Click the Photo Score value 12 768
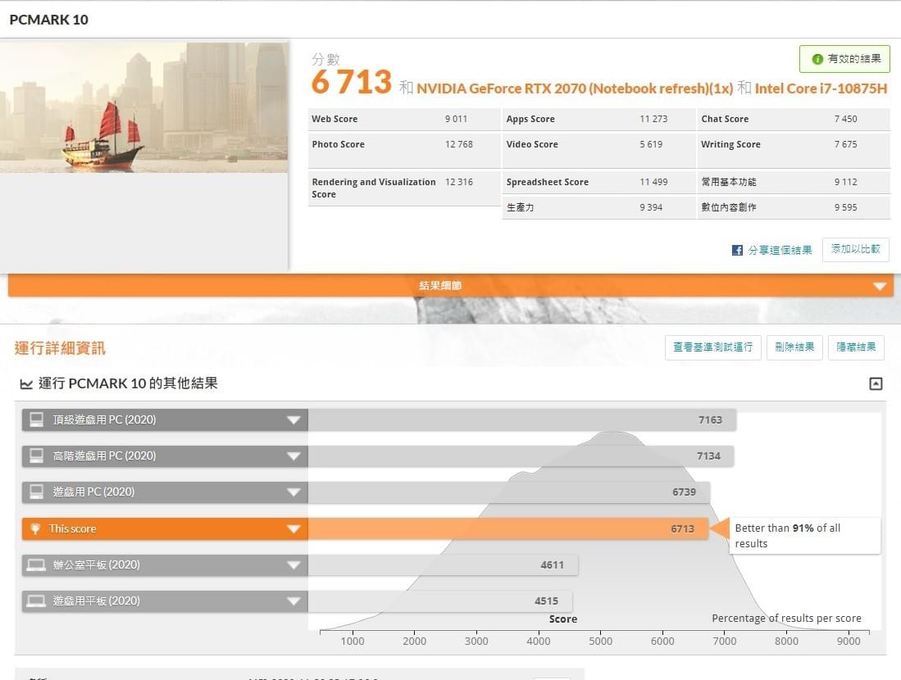The image size is (901, 680). (x=458, y=144)
